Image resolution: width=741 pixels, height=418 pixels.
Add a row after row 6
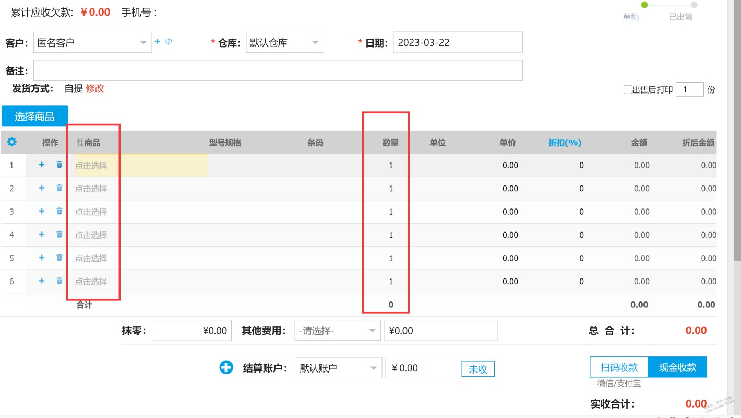click(42, 281)
